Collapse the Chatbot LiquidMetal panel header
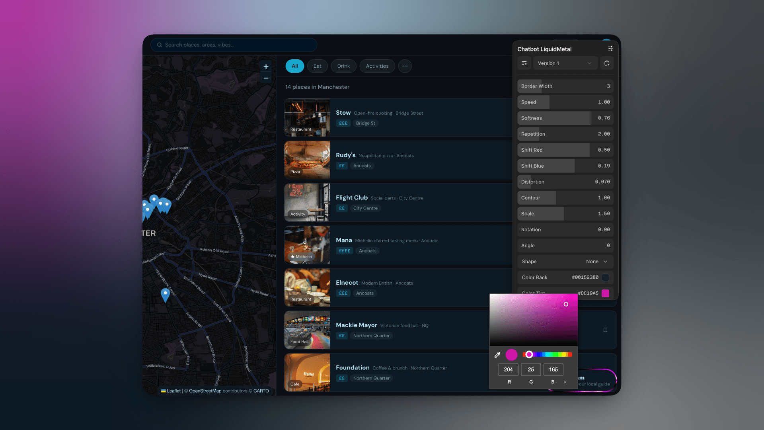 (544, 49)
